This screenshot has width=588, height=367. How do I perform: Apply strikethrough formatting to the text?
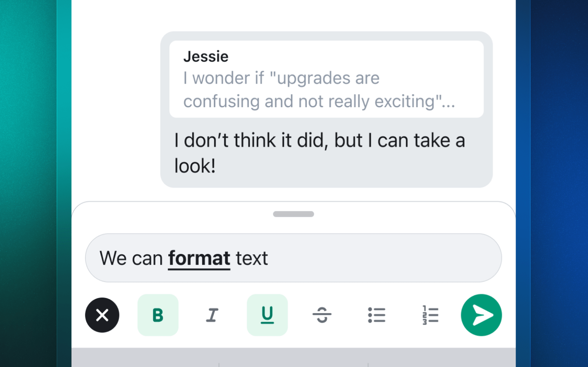pos(322,315)
